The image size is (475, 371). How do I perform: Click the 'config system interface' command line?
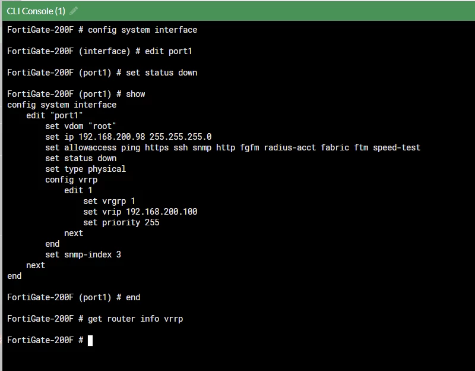[102, 30]
